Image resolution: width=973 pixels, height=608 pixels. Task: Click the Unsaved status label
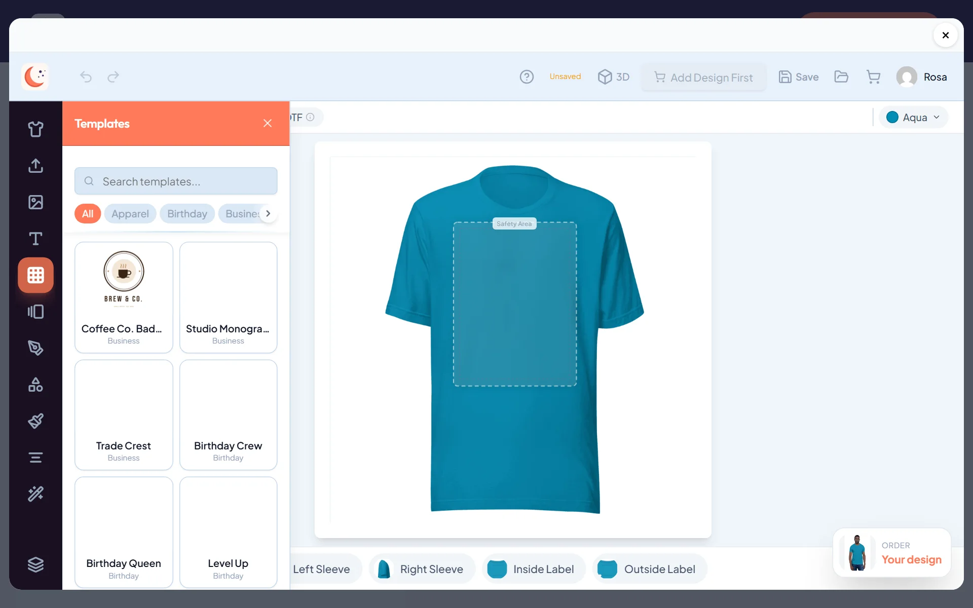coord(565,77)
